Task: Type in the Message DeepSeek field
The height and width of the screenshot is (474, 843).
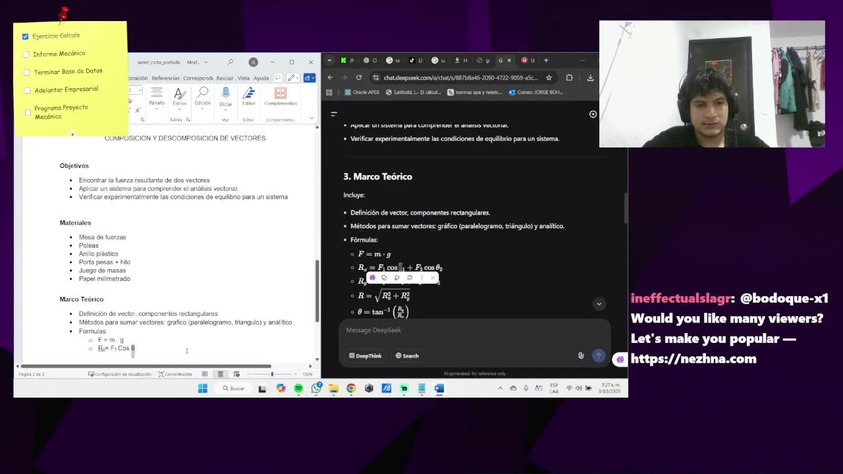Action: pyautogui.click(x=474, y=330)
